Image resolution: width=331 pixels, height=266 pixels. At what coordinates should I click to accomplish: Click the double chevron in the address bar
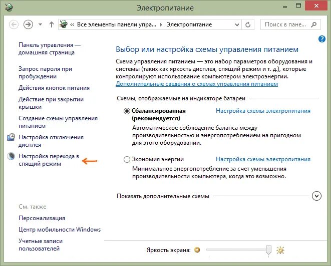pos(72,24)
